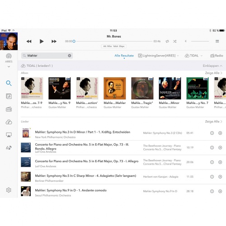Switch to the Alle Resultate tab
This screenshot has height=226, width=226.
pyautogui.click(x=124, y=56)
